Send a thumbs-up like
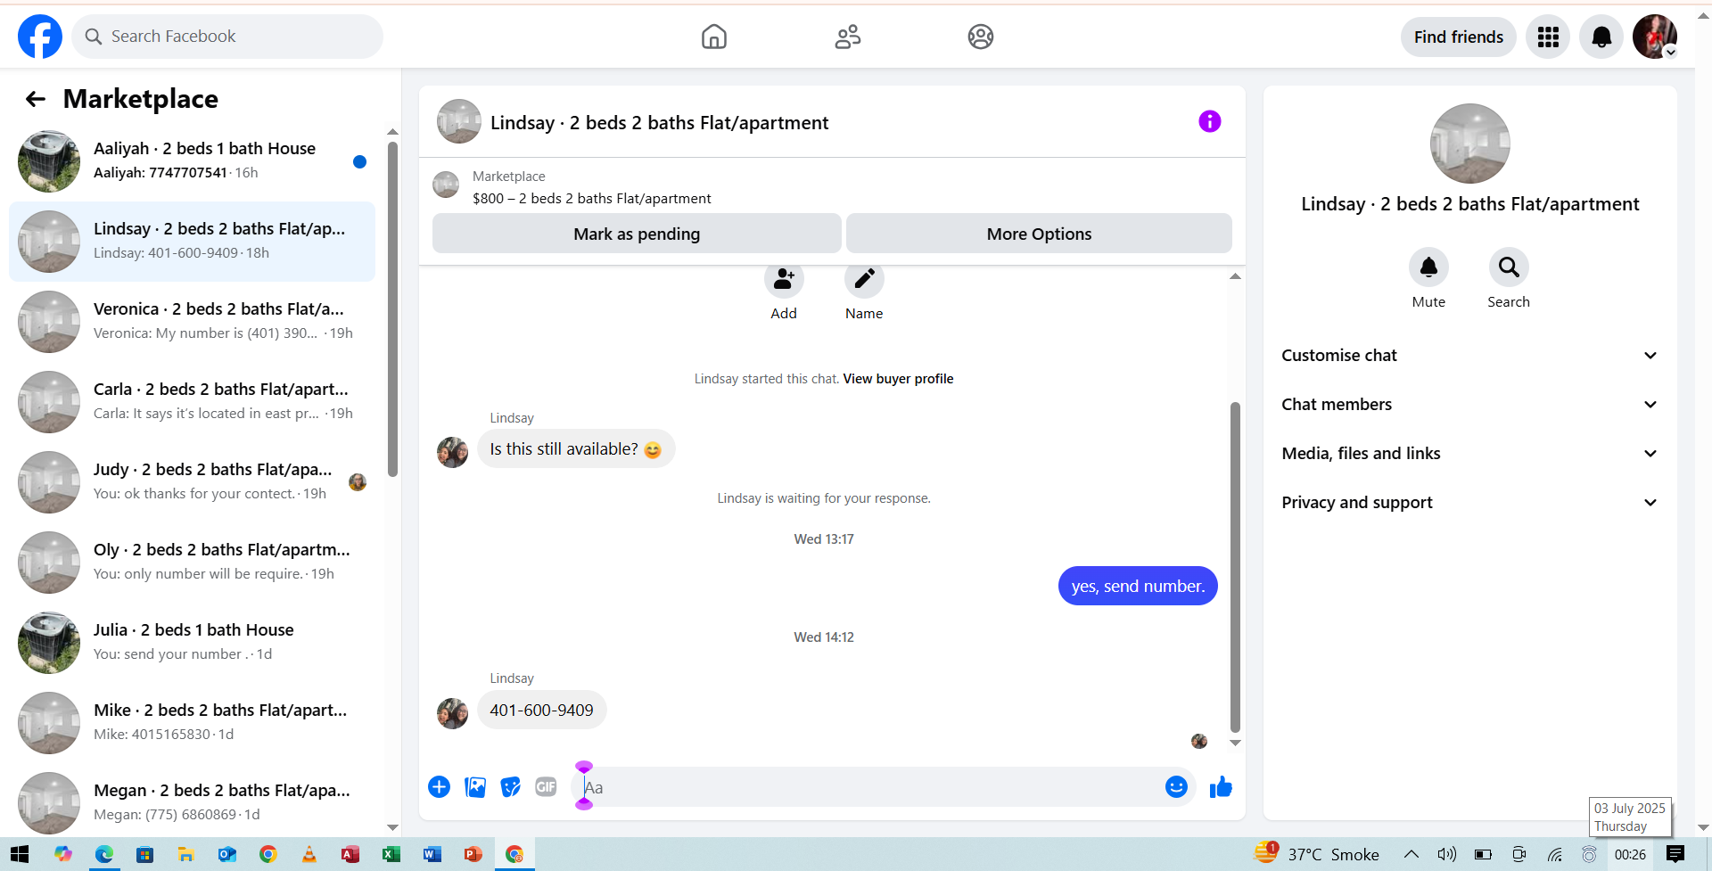 1221,787
